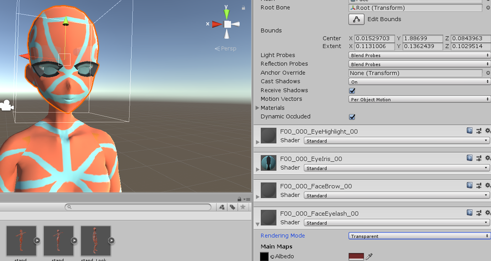
Task: Expand F00_000_FaceBrow_00 material foldout
Action: 257,197
